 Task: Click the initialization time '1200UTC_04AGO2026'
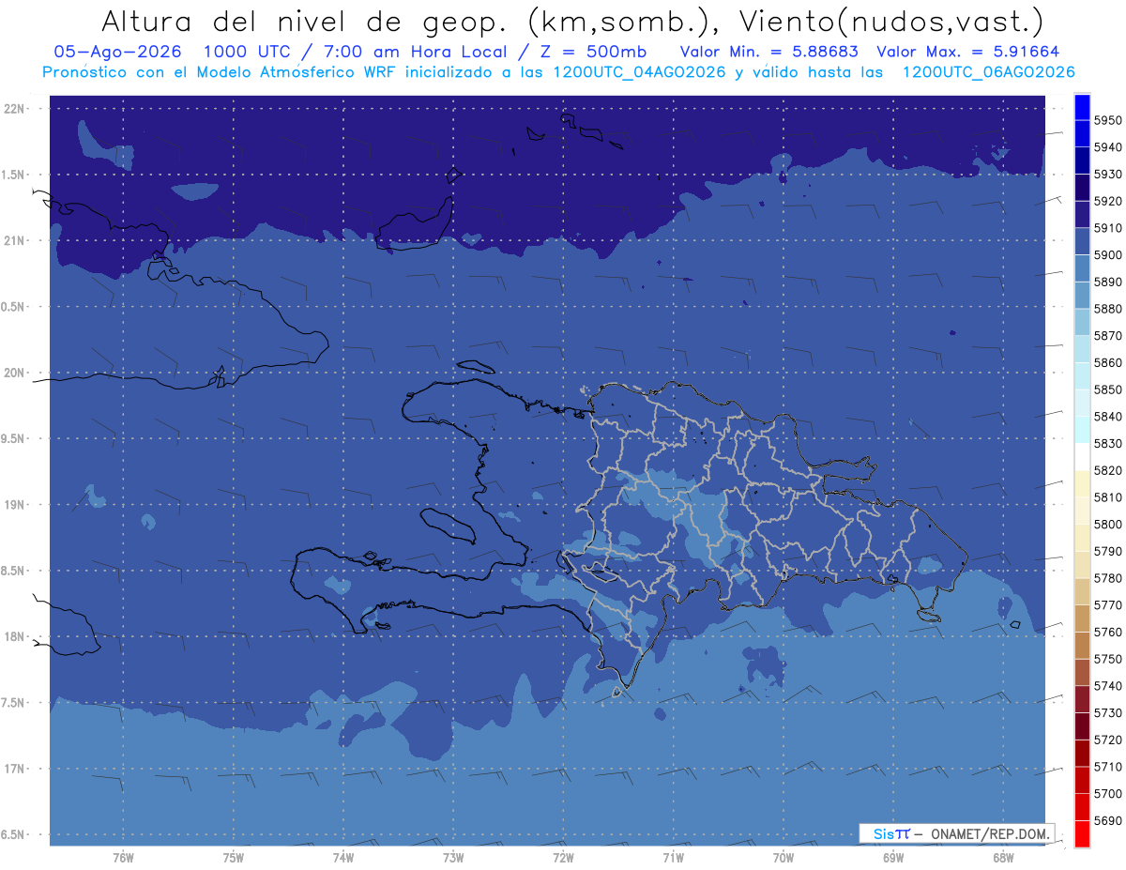(639, 72)
